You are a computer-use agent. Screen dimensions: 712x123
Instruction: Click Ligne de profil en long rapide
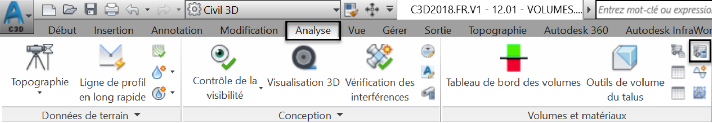pyautogui.click(x=113, y=73)
